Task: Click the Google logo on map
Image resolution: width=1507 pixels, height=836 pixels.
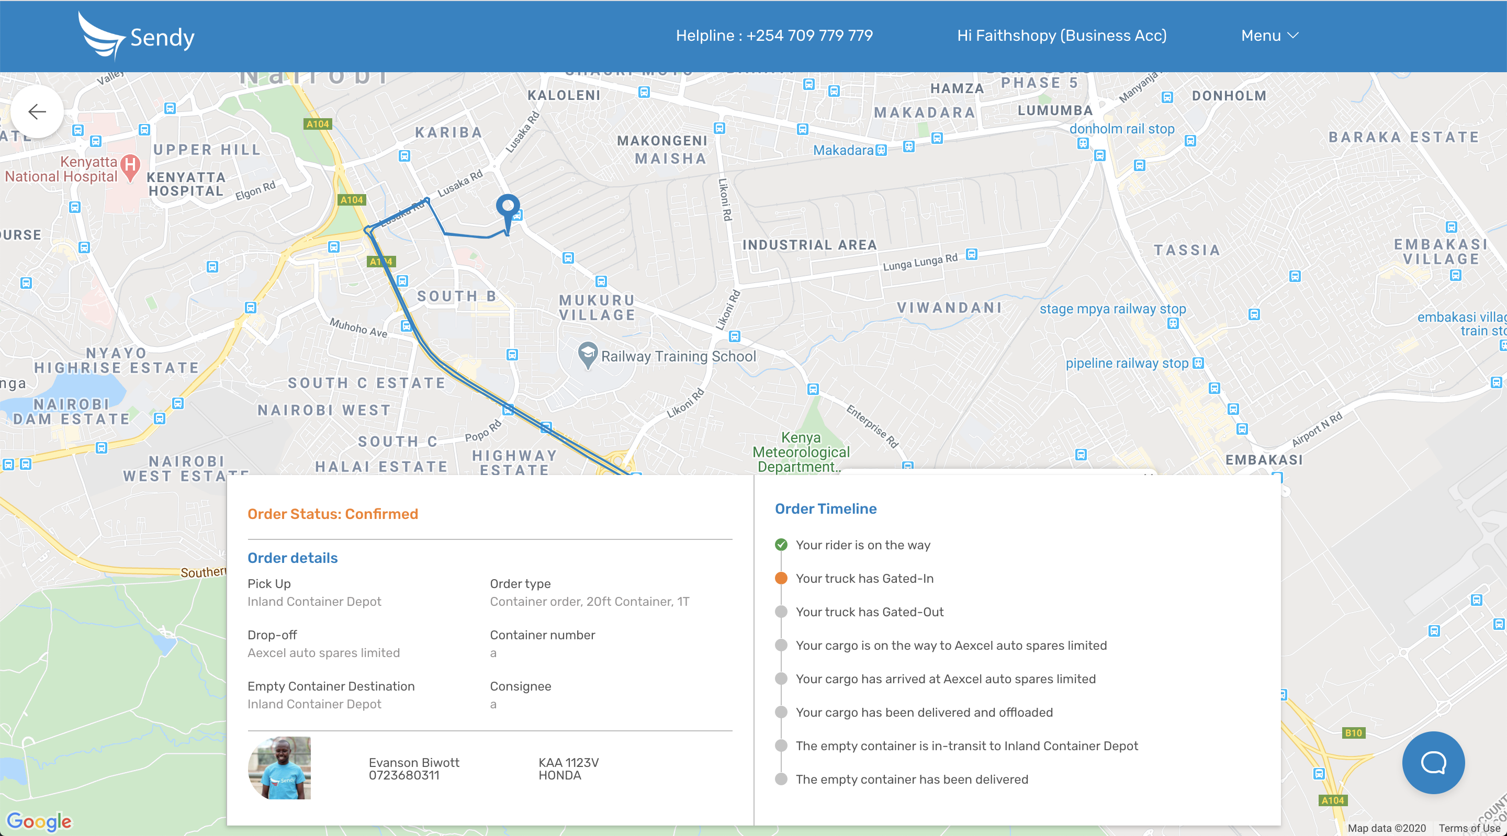Action: [x=39, y=821]
